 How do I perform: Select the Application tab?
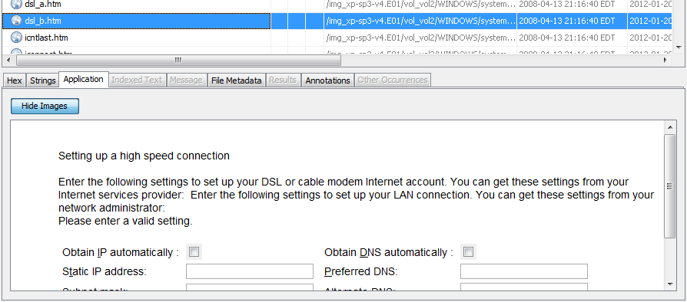pos(83,80)
